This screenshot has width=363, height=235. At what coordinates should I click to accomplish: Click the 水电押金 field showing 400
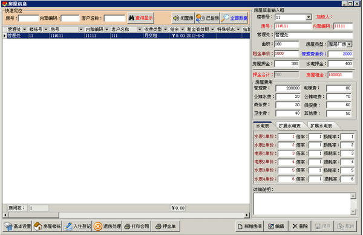tap(340, 63)
